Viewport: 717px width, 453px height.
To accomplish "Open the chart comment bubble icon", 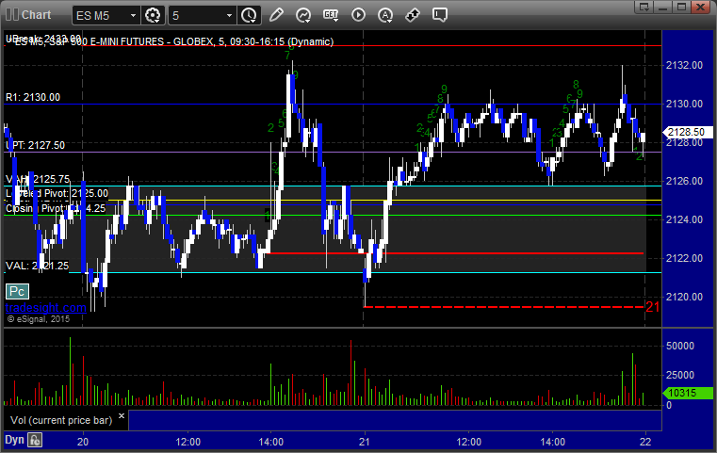I will coord(439,15).
